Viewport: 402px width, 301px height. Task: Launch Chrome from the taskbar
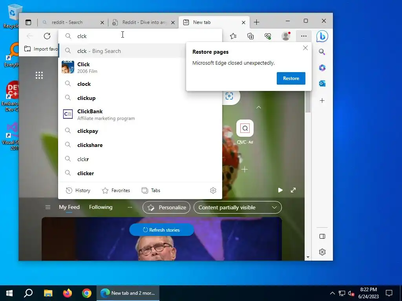coord(87,293)
